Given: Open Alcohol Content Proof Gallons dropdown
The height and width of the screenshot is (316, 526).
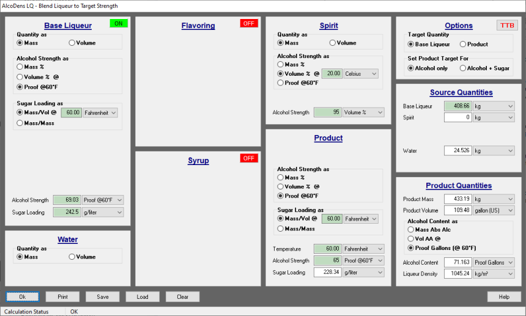Looking at the screenshot, I should (x=494, y=262).
